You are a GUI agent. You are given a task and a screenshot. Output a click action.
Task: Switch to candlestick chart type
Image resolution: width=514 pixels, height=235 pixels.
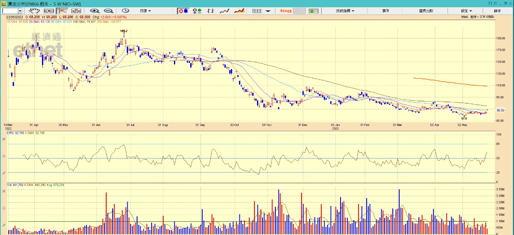click(183, 11)
